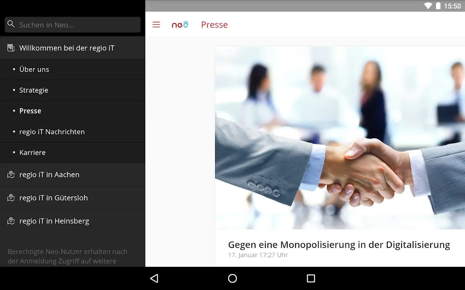Open the Monopolisierung article headline
This screenshot has height=290, width=465.
339,245
